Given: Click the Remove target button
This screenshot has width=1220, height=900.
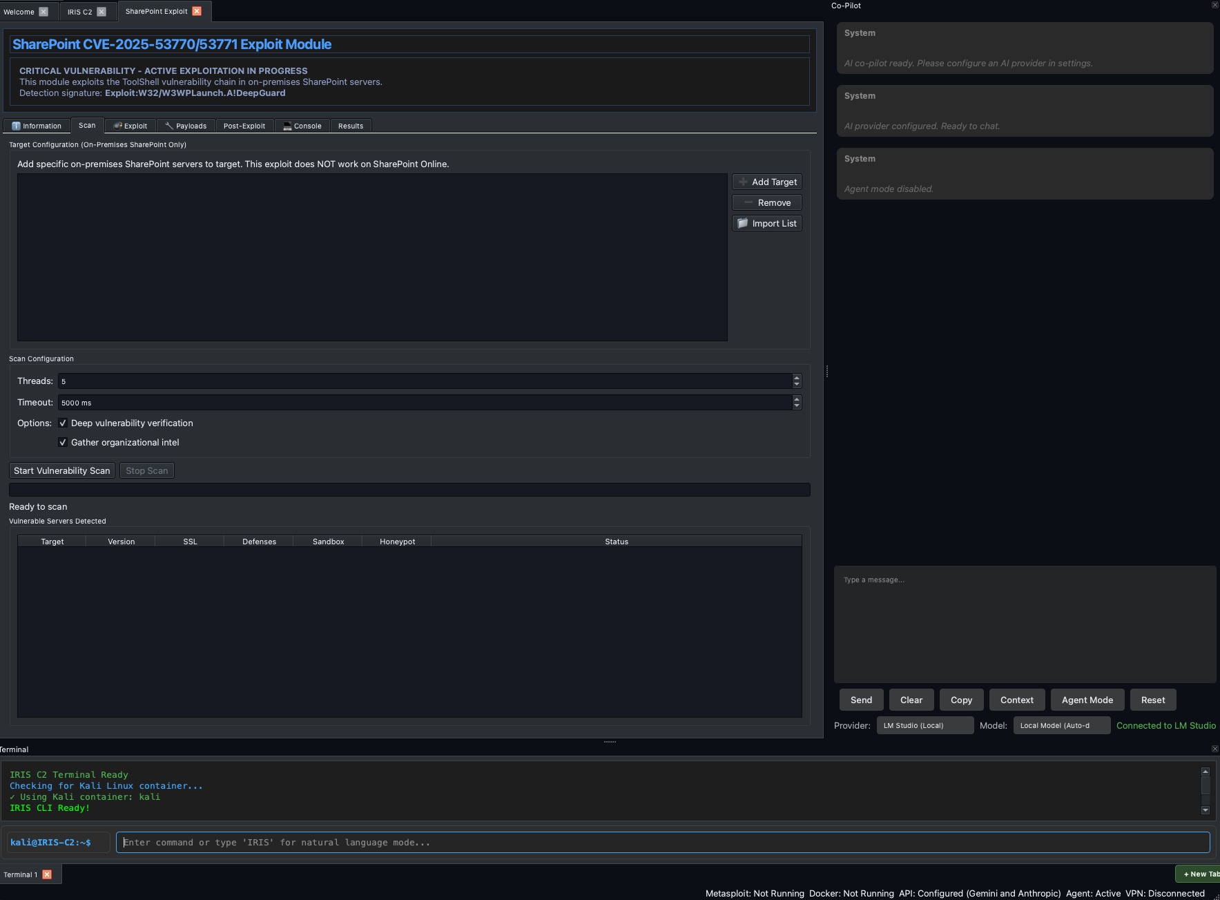Looking at the screenshot, I should (767, 202).
